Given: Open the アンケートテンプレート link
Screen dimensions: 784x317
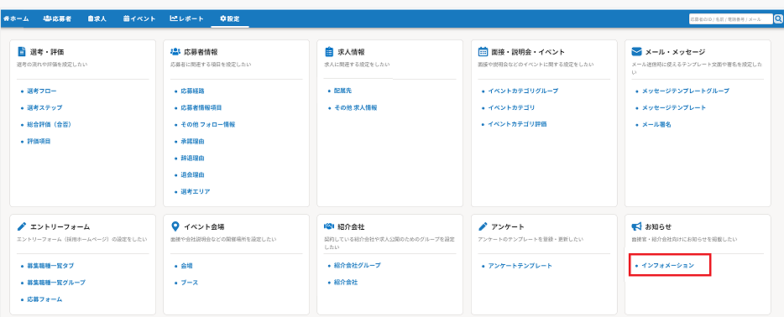Looking at the screenshot, I should click(x=520, y=266).
